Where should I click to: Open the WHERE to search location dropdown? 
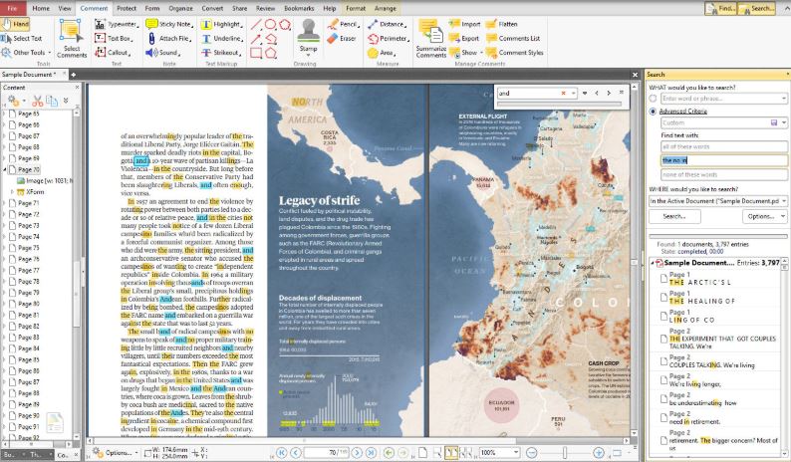pyautogui.click(x=783, y=201)
